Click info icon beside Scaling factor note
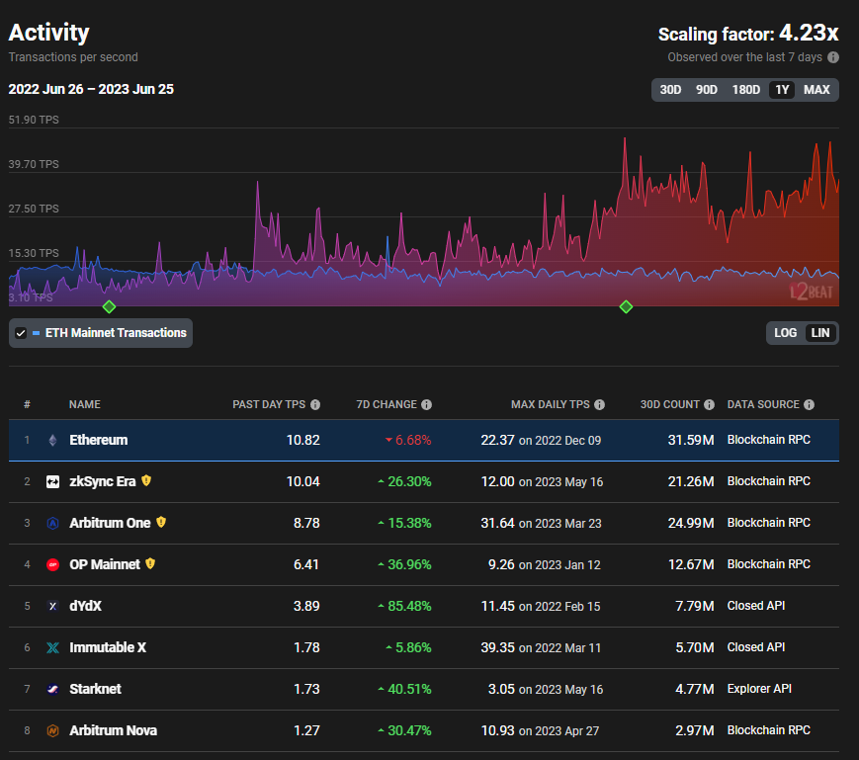 pyautogui.click(x=832, y=57)
